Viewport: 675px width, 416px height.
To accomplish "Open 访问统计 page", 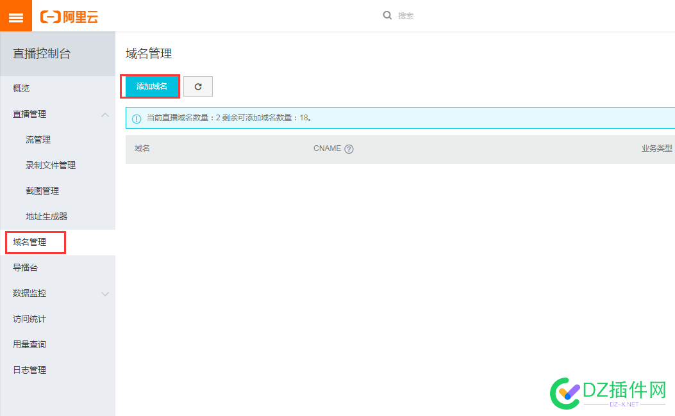I will pos(29,319).
